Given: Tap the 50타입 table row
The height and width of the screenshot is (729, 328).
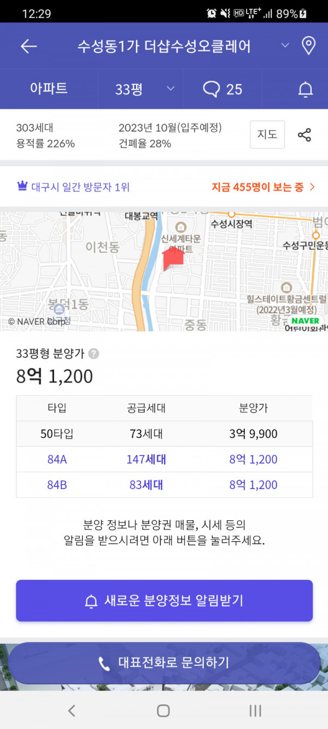Looking at the screenshot, I should pos(165,434).
